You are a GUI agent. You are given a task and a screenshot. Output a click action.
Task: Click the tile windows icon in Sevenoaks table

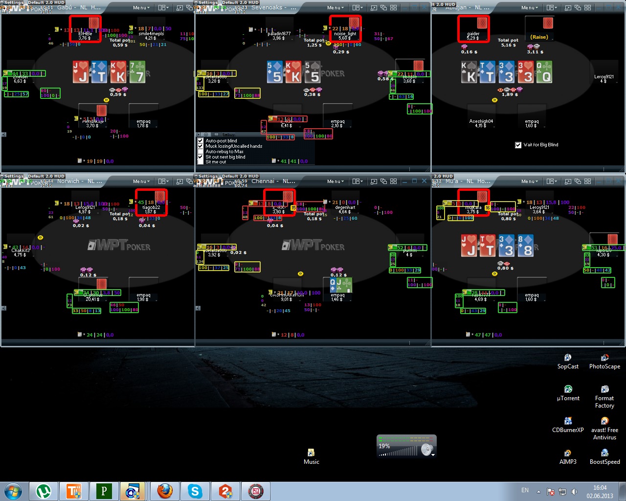[394, 8]
